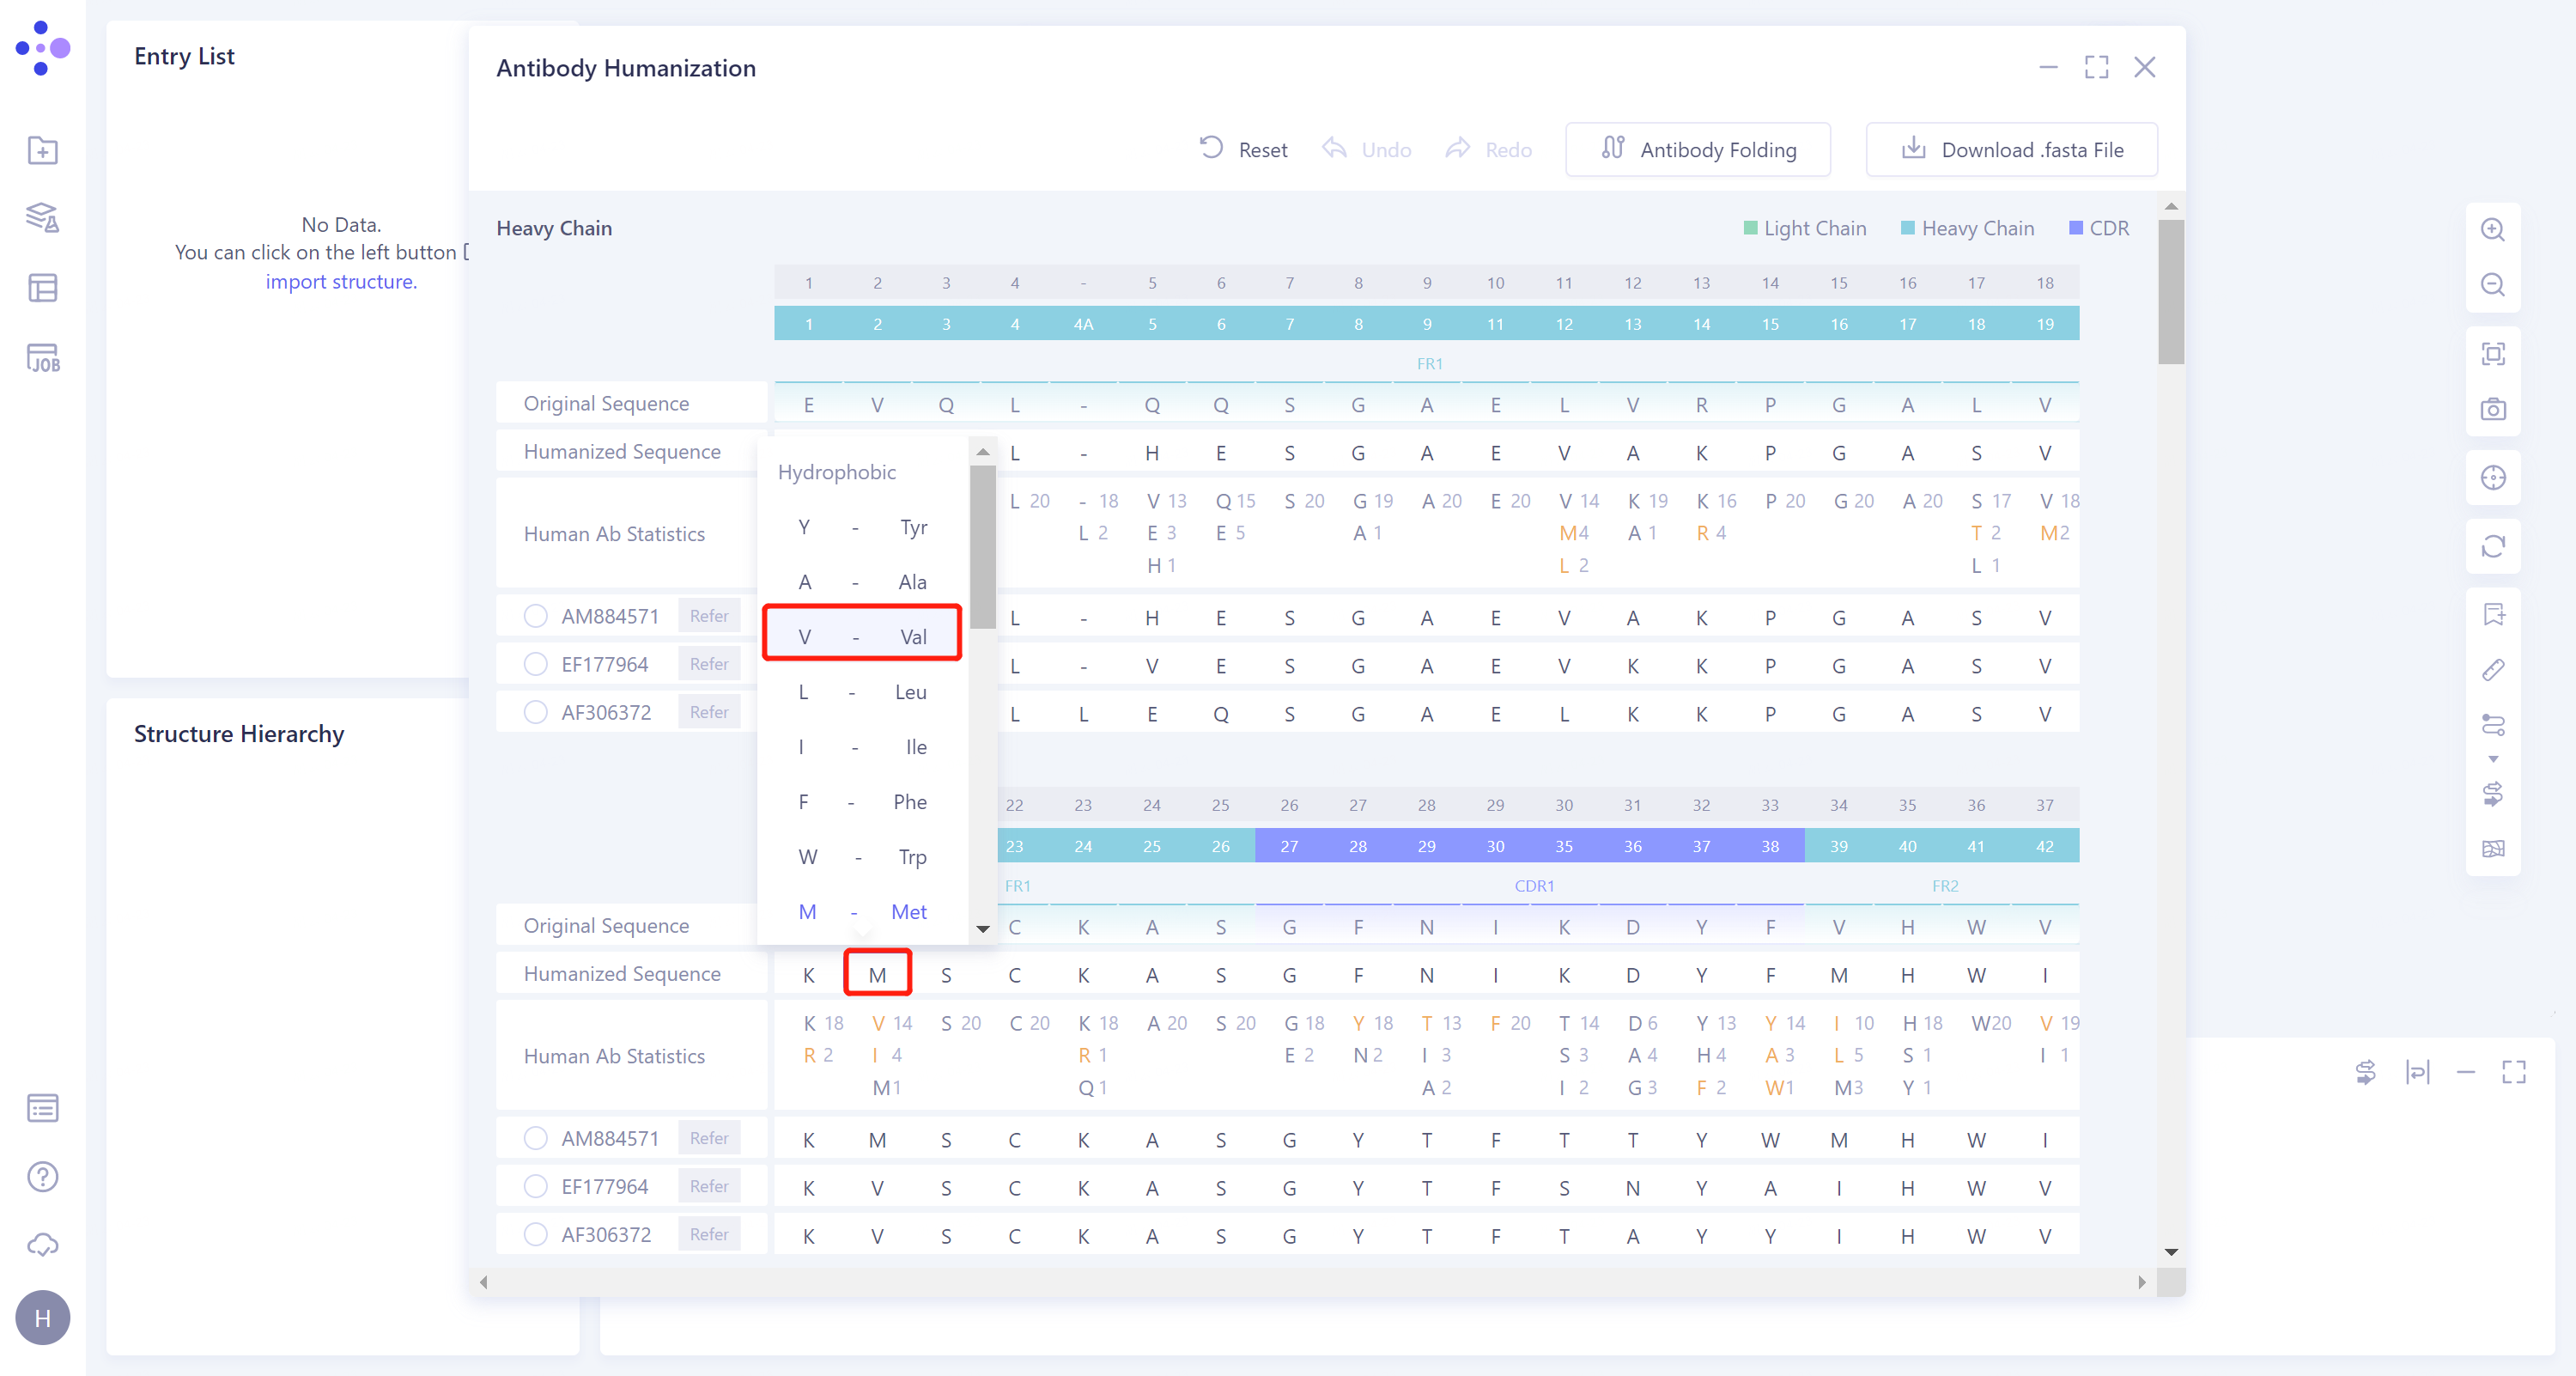Open Antibody Folding
Screen dimensions: 2576x1376
(1698, 149)
